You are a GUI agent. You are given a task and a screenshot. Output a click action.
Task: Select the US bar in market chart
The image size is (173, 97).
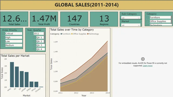22,79
